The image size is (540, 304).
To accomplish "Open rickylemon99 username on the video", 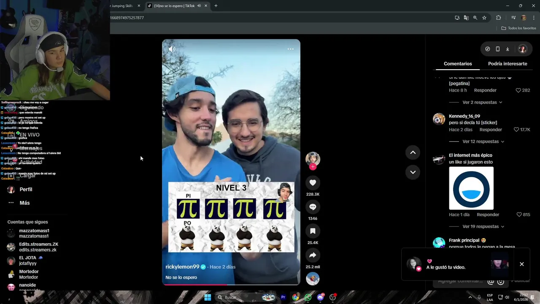I will point(182,267).
